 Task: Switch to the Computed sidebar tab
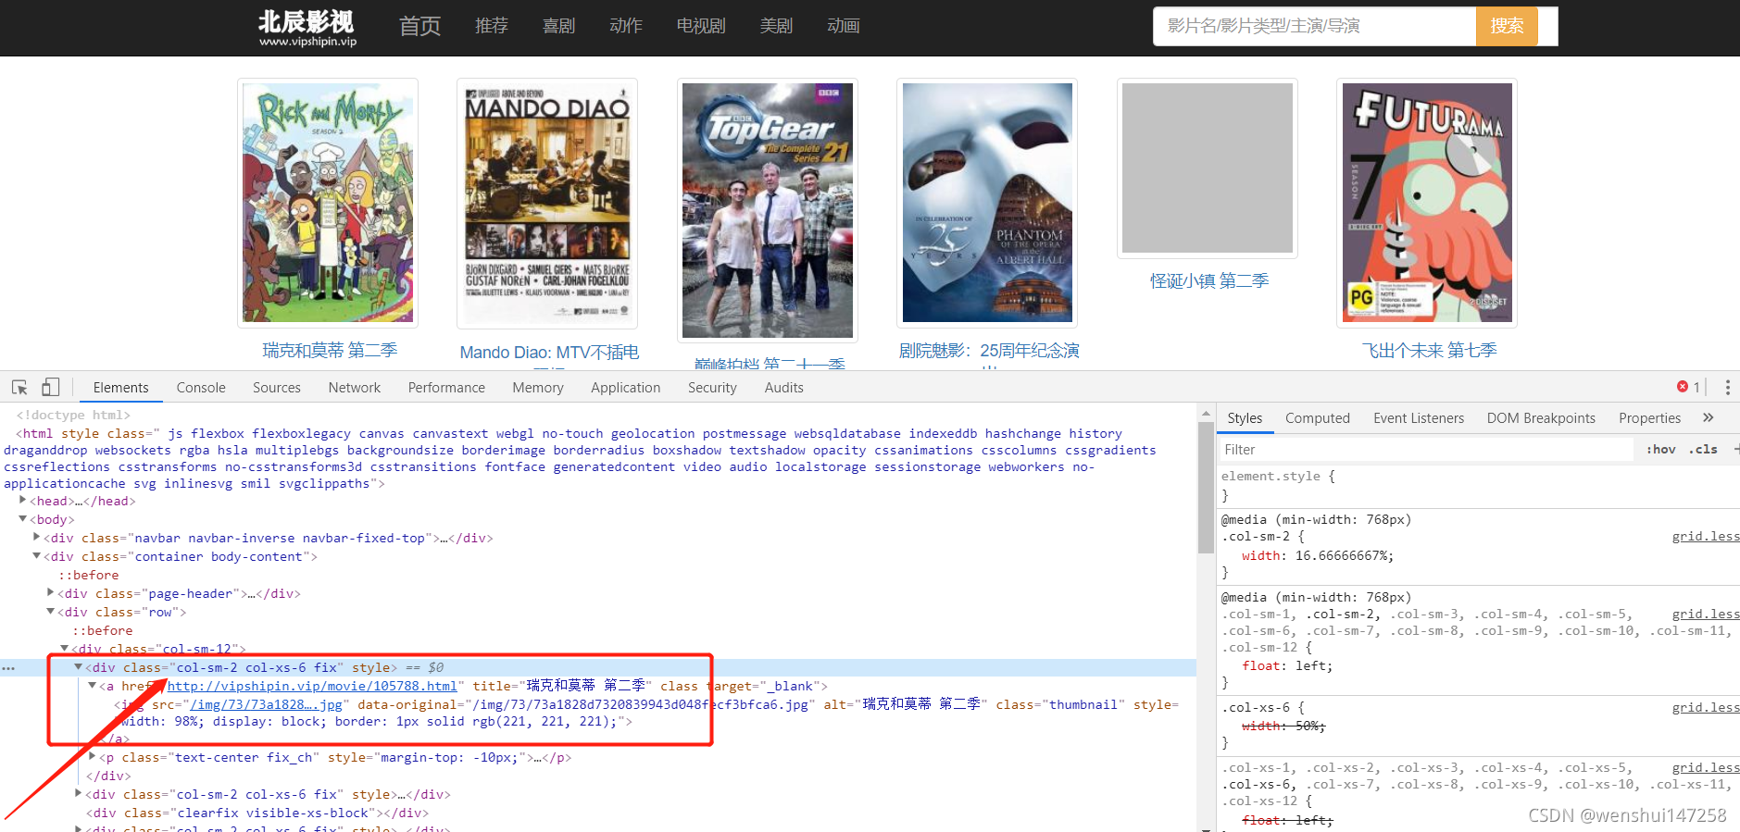coord(1318,418)
